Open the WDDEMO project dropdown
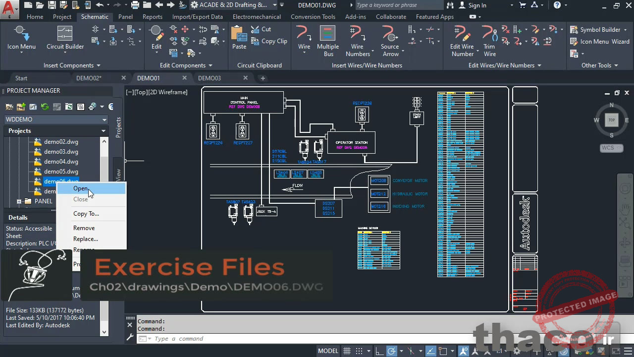This screenshot has width=634, height=357. click(x=104, y=119)
